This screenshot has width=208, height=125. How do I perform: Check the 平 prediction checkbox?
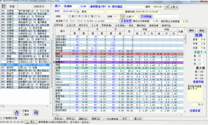pos(76,16)
